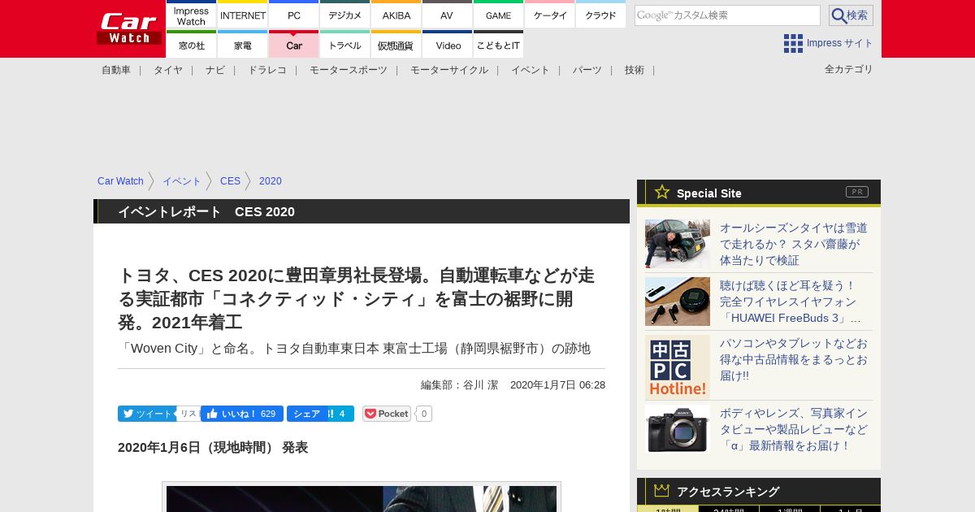Open the Impress サイト grid icon
Screen dimensions: 975x512
pos(793,43)
